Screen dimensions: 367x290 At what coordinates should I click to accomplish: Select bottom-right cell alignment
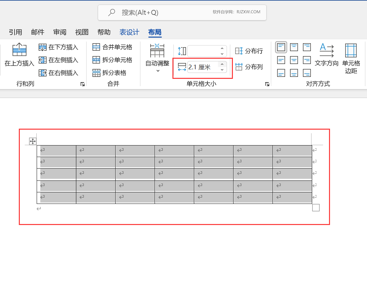[307, 73]
